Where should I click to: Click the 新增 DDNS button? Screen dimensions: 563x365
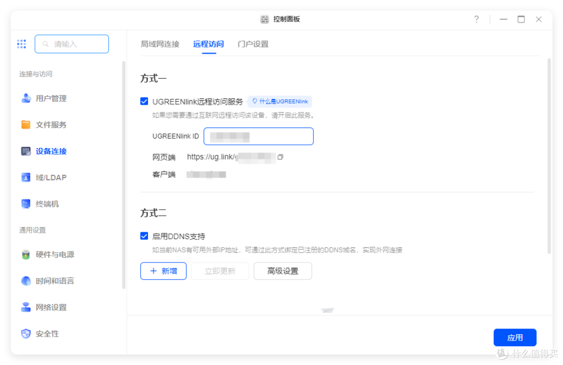coord(163,271)
